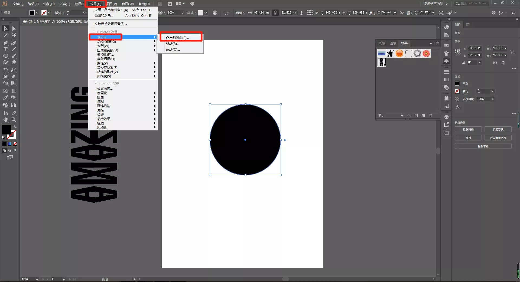Select the flower thumbnail in the Symbols panel

coord(426,53)
